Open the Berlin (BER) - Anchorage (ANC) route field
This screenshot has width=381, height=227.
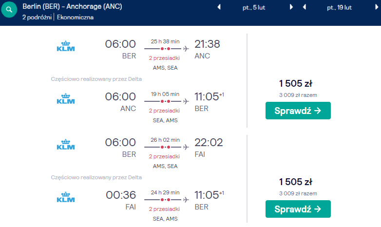(x=72, y=6)
